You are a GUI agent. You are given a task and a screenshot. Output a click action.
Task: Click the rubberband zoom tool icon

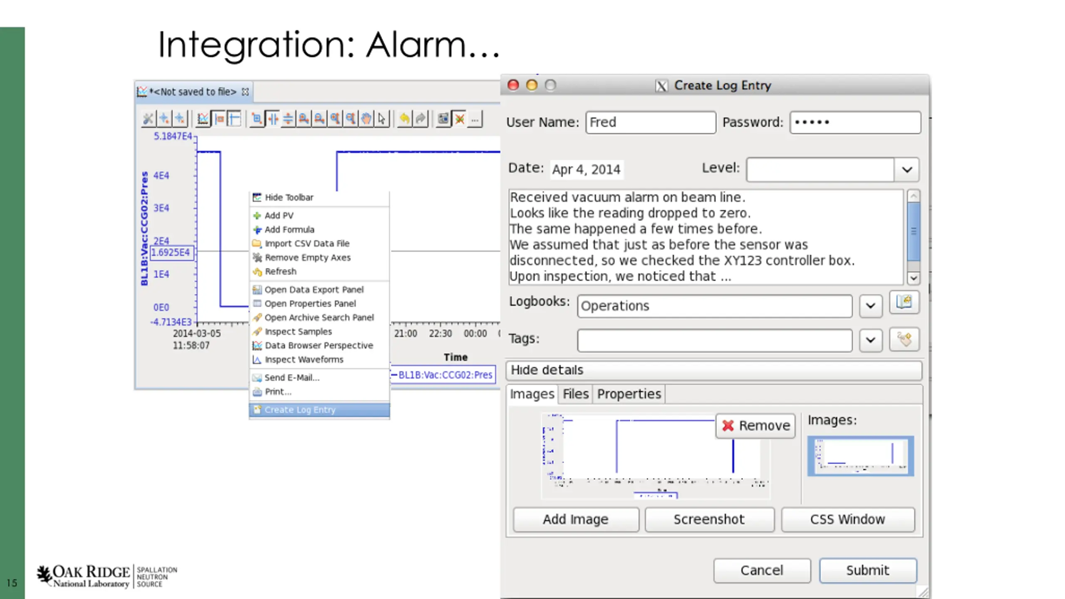click(257, 119)
